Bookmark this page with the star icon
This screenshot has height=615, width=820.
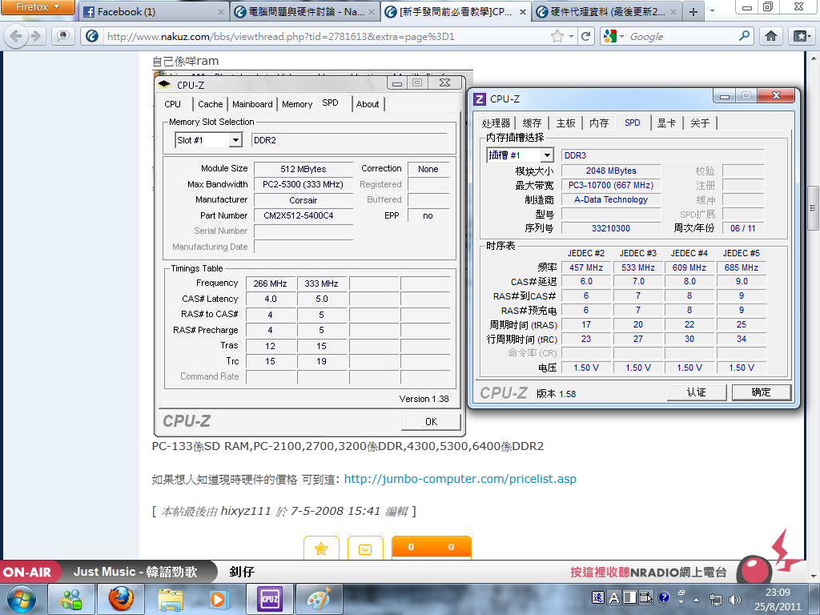557,36
